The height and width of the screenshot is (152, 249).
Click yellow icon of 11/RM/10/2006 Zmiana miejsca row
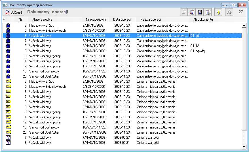8,117
